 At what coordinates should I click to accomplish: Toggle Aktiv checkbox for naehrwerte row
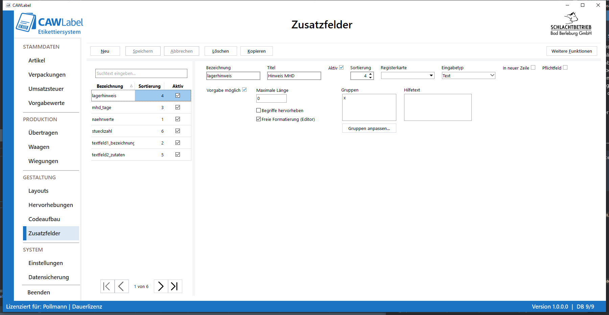178,119
